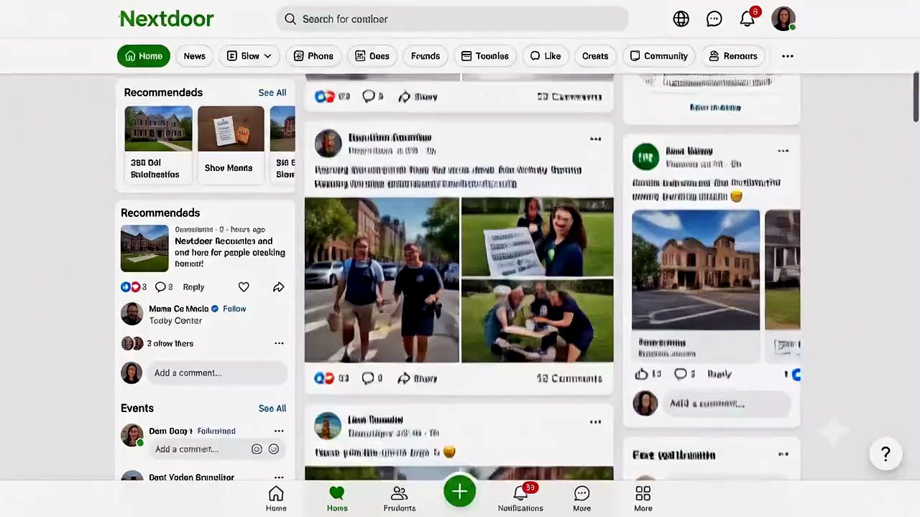
Task: Open options on the right column building post
Action: point(783,151)
